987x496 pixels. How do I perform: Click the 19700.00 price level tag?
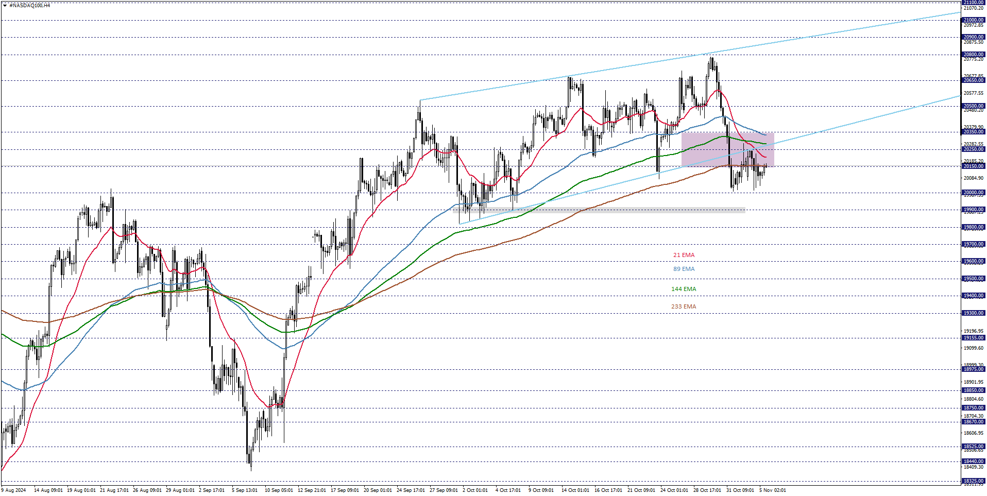click(x=973, y=244)
